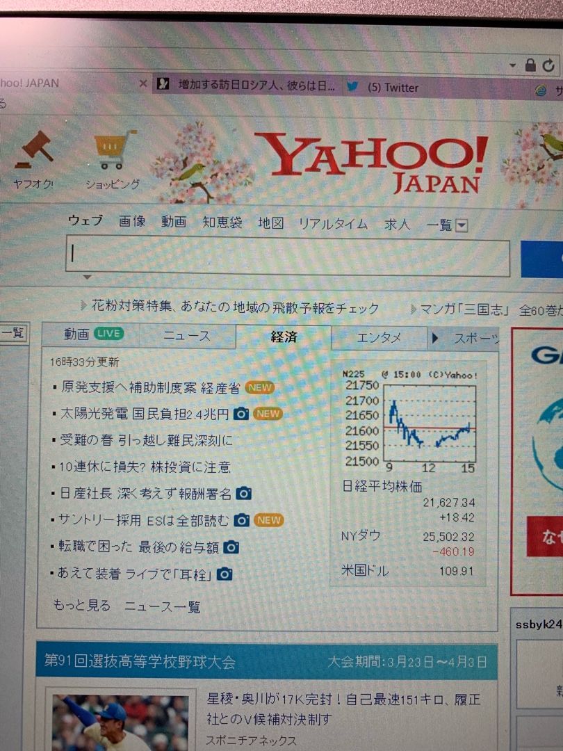Click the Yahoo! JAPAN logo
This screenshot has width=563, height=751.
click(x=371, y=162)
